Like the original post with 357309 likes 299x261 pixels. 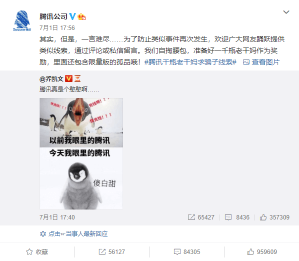(x=274, y=217)
